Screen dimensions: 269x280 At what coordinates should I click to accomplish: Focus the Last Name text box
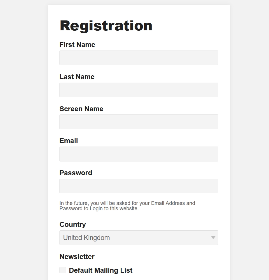tap(139, 90)
